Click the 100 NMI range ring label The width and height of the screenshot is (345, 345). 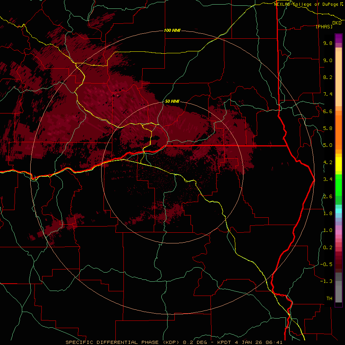tap(172, 30)
